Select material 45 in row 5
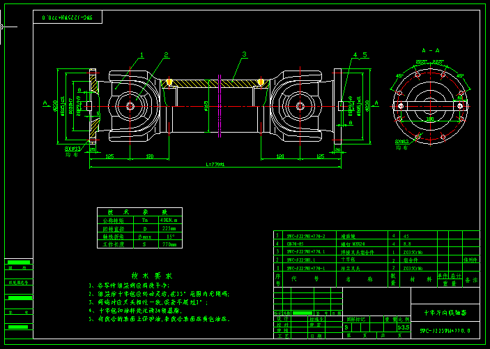This screenshot has width=490, height=349. point(406,237)
